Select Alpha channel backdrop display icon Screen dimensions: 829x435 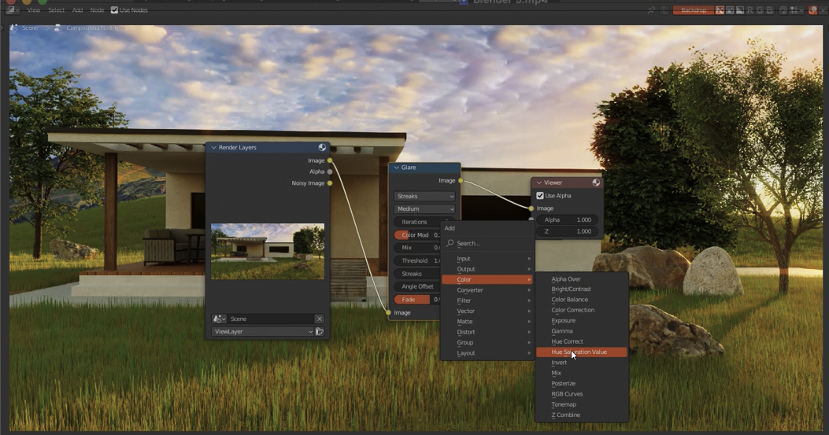740,10
